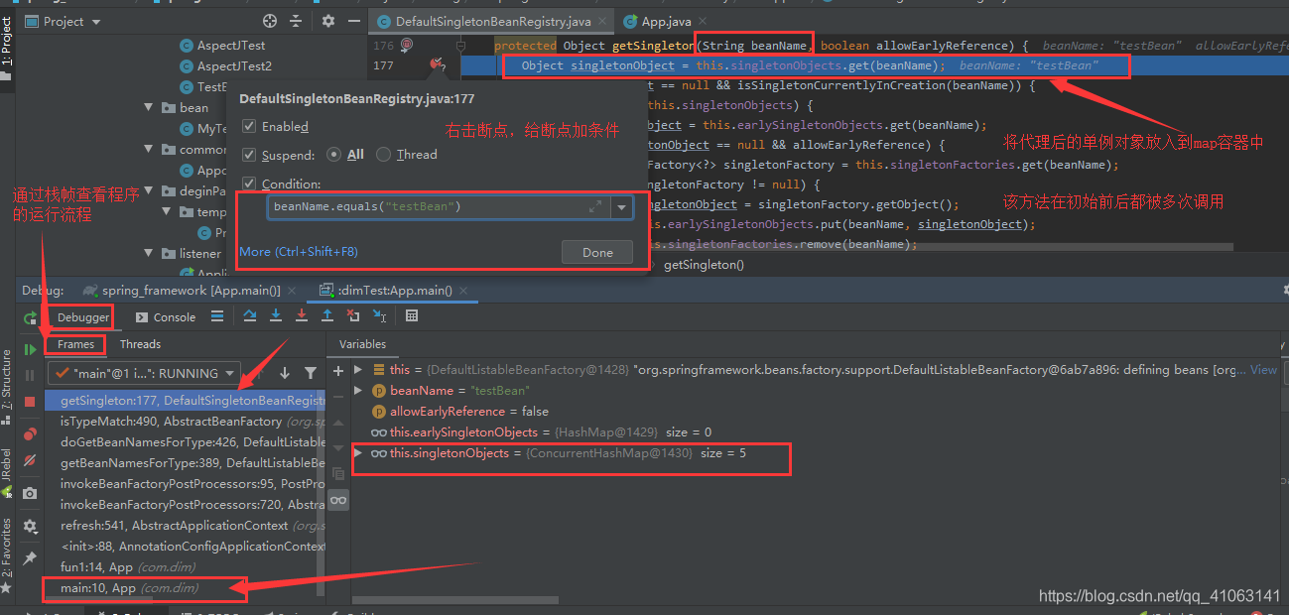
Task: Click Drop Frame icon
Action: pyautogui.click(x=353, y=316)
